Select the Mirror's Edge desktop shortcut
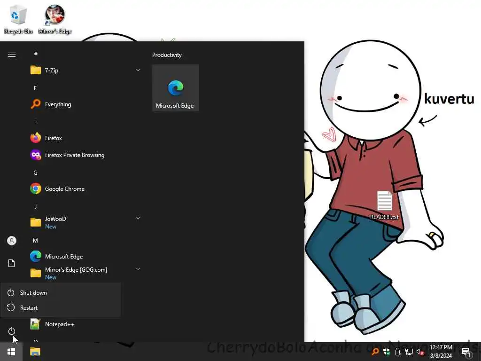The image size is (481, 361). click(x=55, y=19)
